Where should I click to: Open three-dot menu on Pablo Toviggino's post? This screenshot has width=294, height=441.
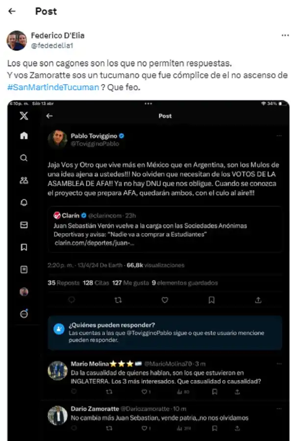[x=279, y=136]
